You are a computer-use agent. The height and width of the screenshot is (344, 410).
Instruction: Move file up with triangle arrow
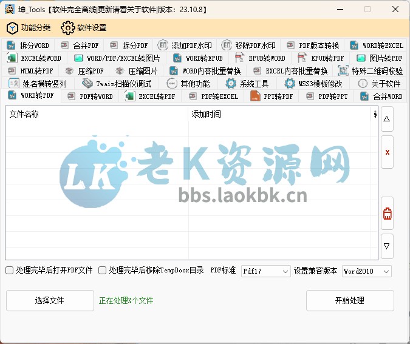click(387, 120)
